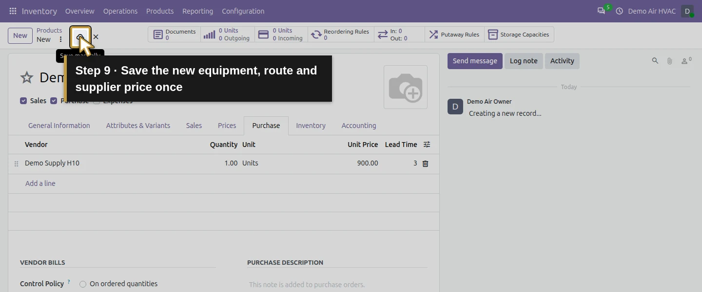
Task: Switch to General Information tab
Action: click(59, 126)
